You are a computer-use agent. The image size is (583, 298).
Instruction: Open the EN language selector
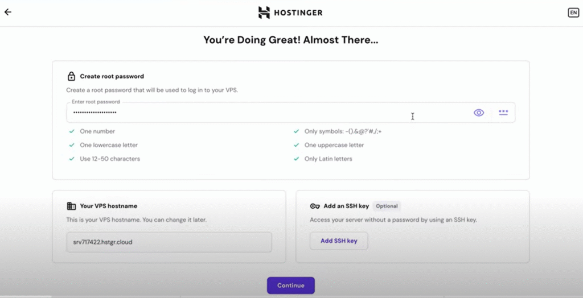click(x=573, y=13)
